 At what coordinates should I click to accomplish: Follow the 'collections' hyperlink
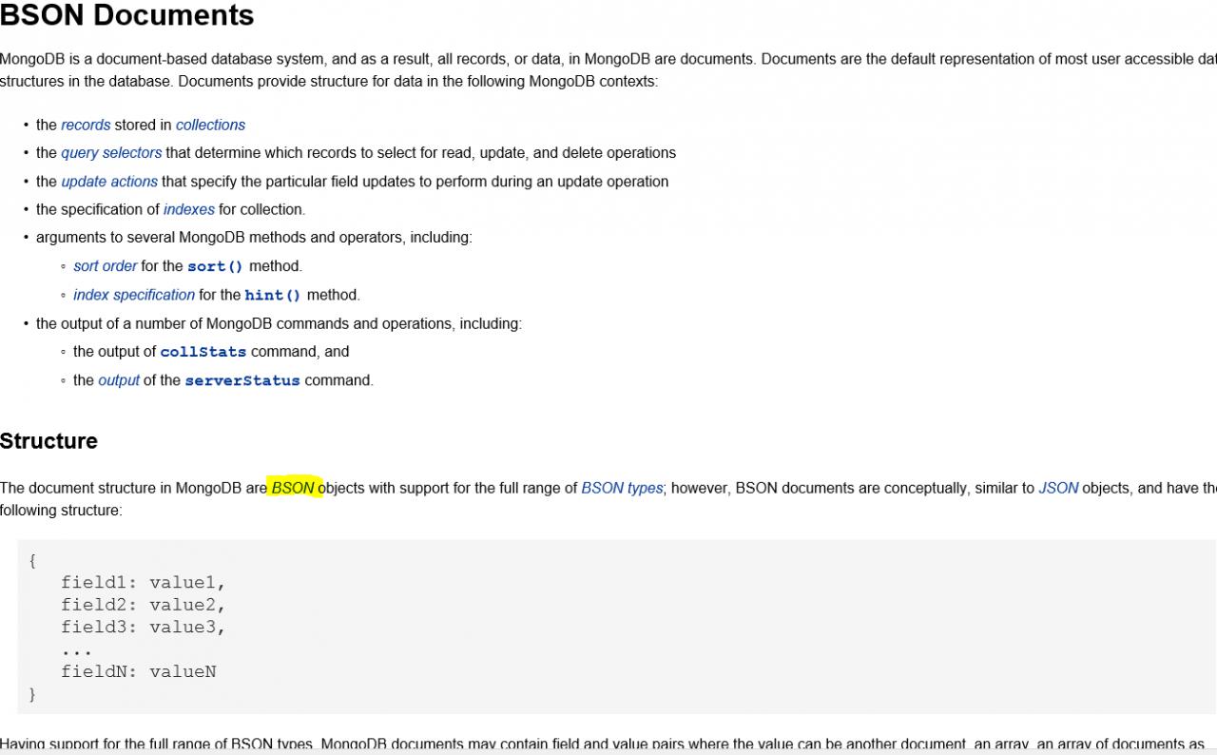[x=210, y=125]
